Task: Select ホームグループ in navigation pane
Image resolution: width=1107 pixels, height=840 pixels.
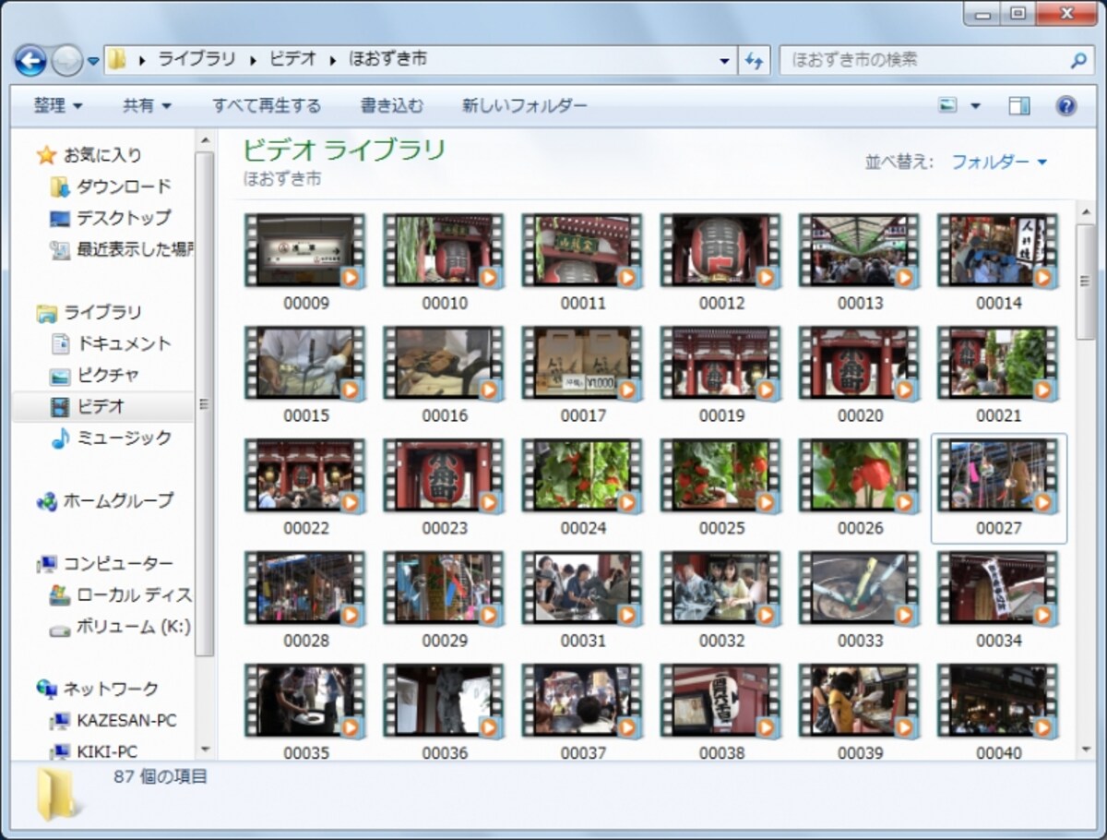Action: pyautogui.click(x=104, y=501)
